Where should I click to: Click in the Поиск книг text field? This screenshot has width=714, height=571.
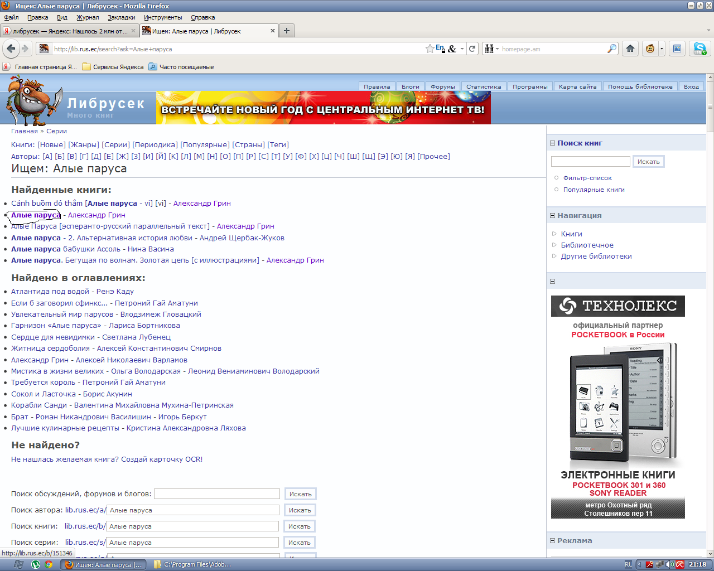590,162
